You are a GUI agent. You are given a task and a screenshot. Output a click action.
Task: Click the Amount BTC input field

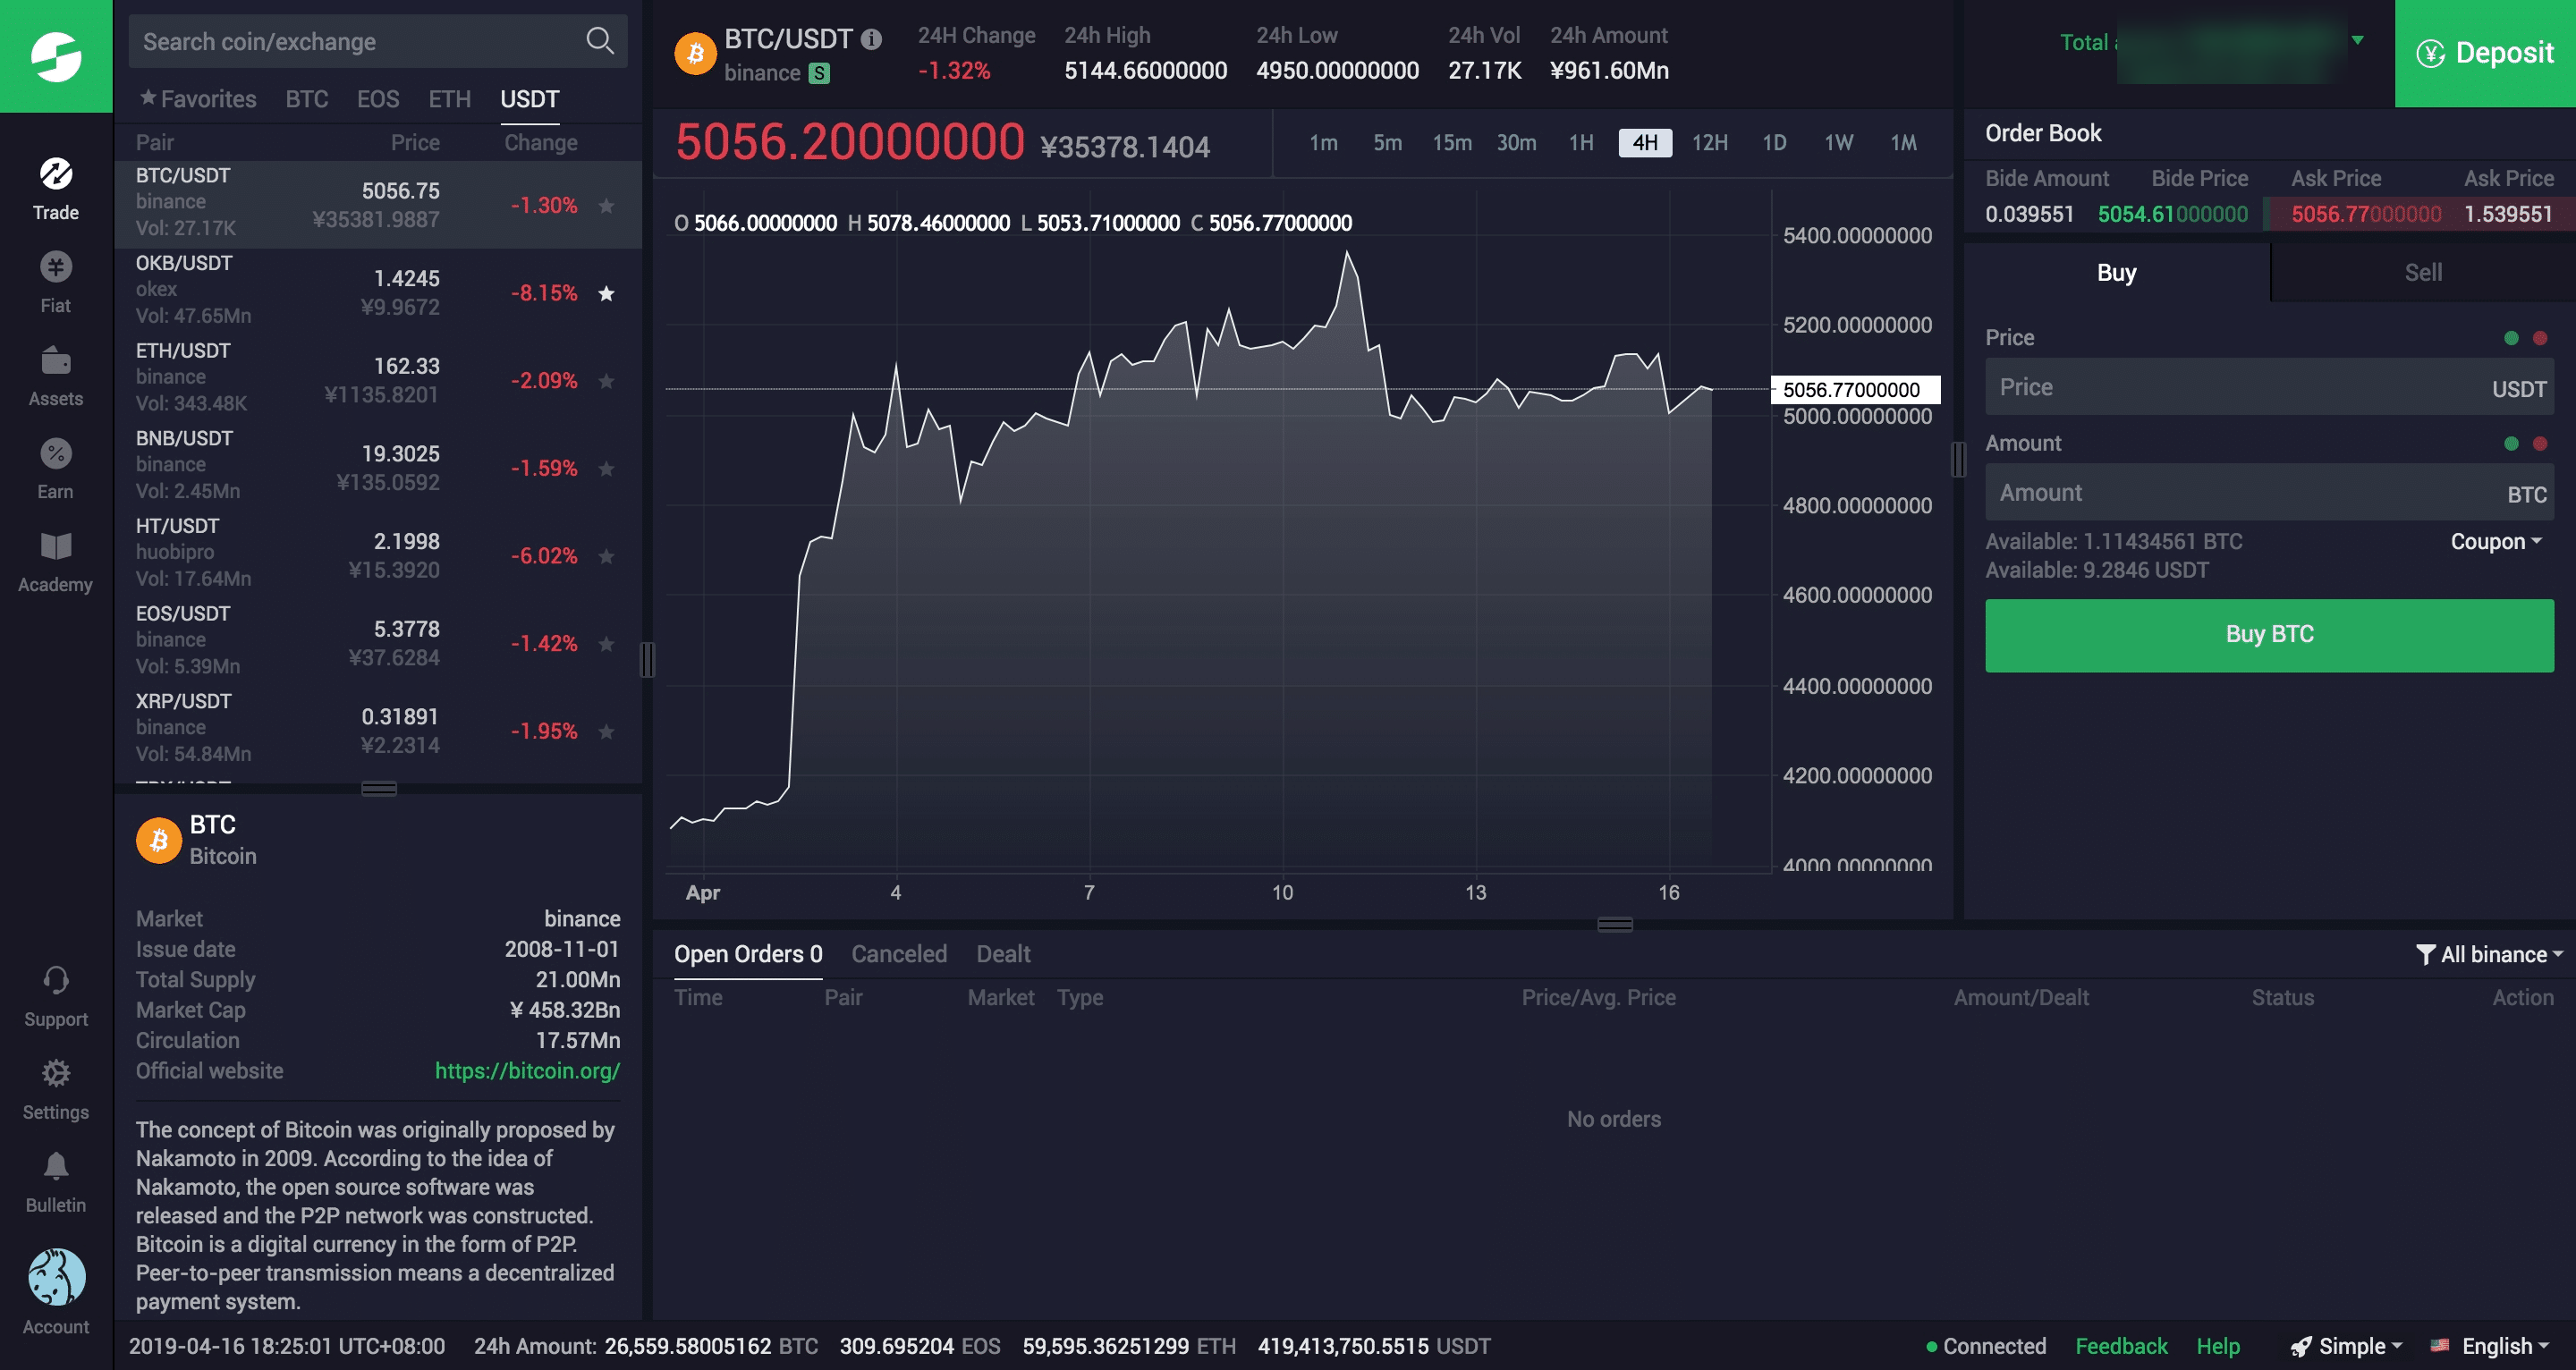point(2240,493)
